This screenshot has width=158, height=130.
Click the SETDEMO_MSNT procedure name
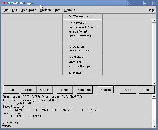point(38,110)
